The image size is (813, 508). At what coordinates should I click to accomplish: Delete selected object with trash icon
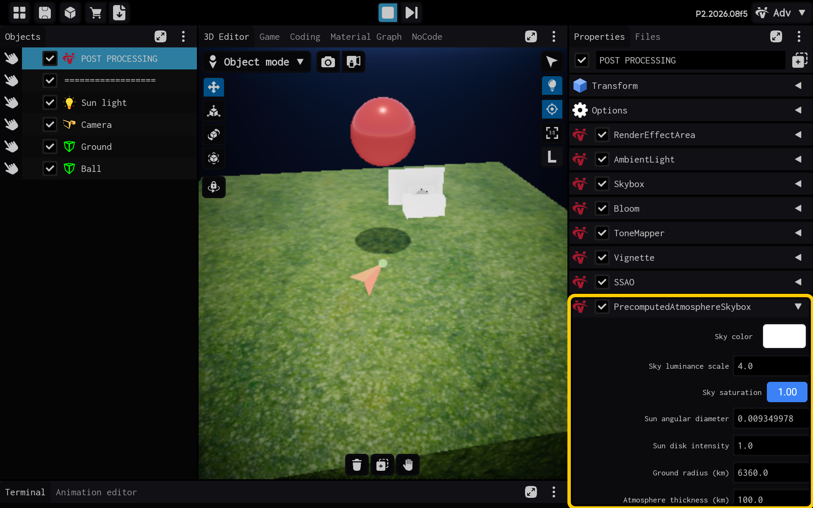(357, 465)
